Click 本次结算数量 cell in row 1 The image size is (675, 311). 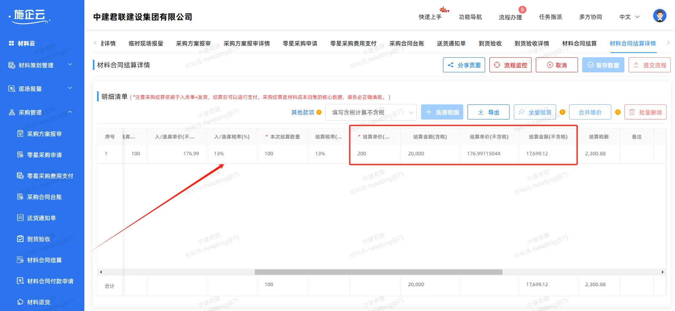click(282, 154)
